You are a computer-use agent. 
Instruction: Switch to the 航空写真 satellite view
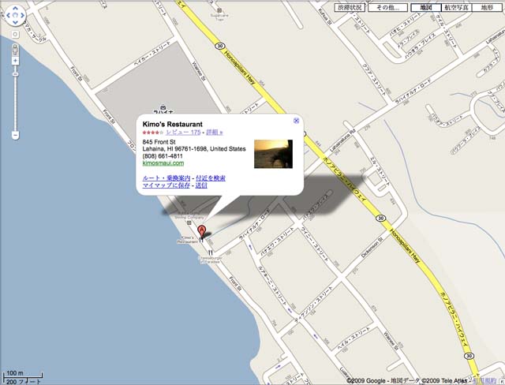coord(456,7)
